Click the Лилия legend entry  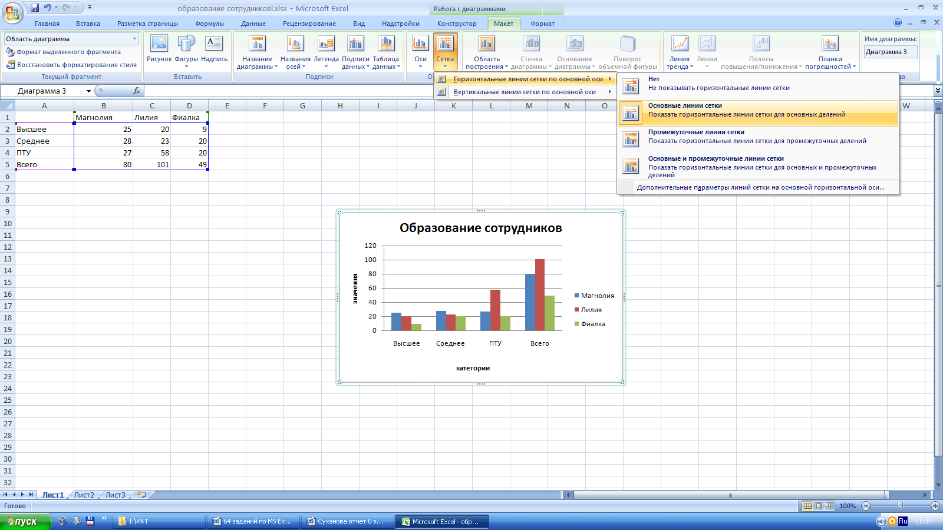(588, 310)
